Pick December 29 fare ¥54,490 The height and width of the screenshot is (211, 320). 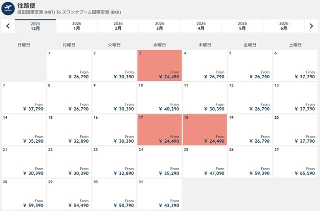coord(68,193)
